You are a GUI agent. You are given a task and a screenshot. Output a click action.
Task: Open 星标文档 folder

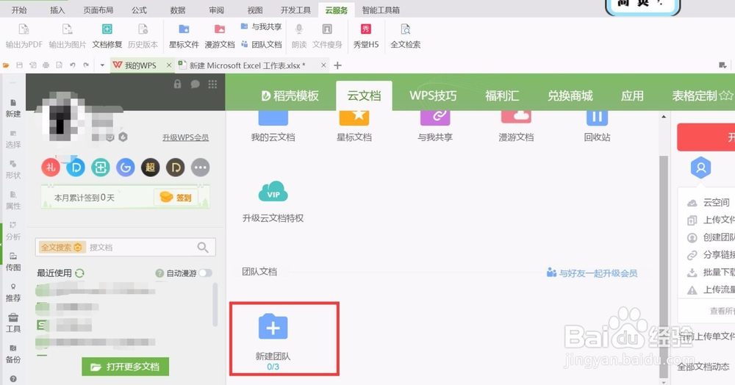pyautogui.click(x=354, y=126)
